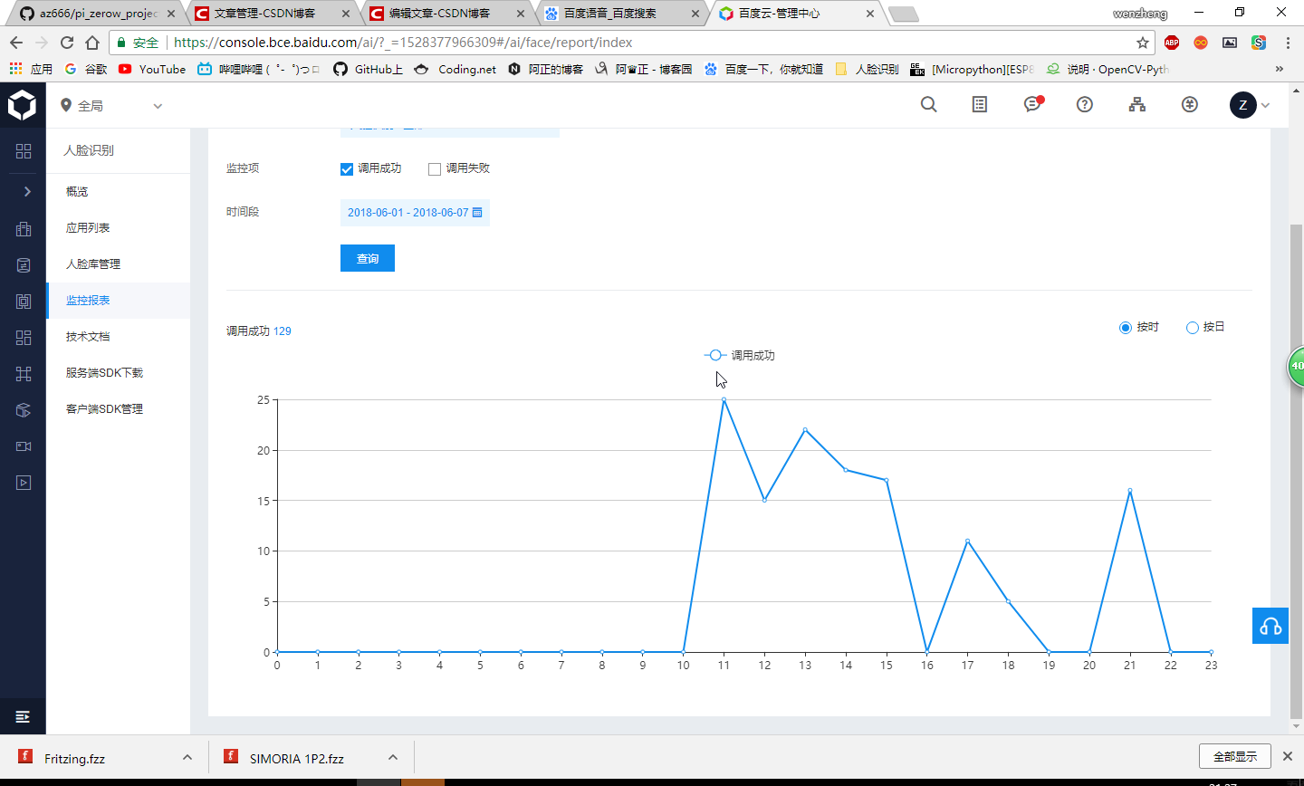Open 人脸库管理 in the sidebar
This screenshot has height=786, width=1304.
(118, 264)
